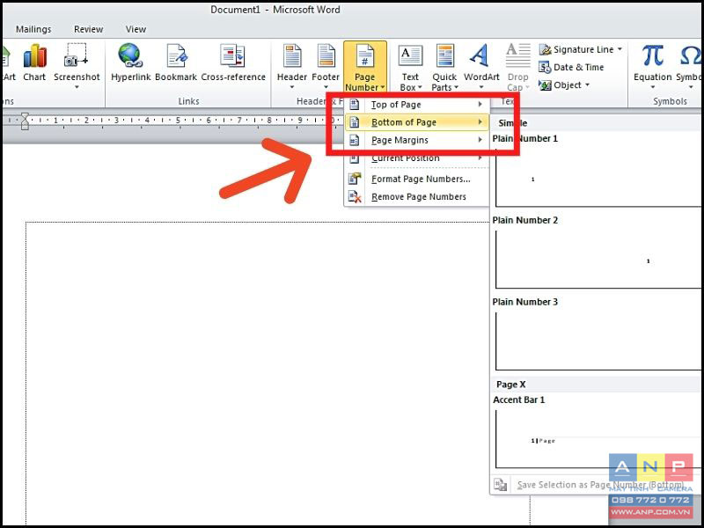Open Format Page Numbers dialog

coord(416,179)
